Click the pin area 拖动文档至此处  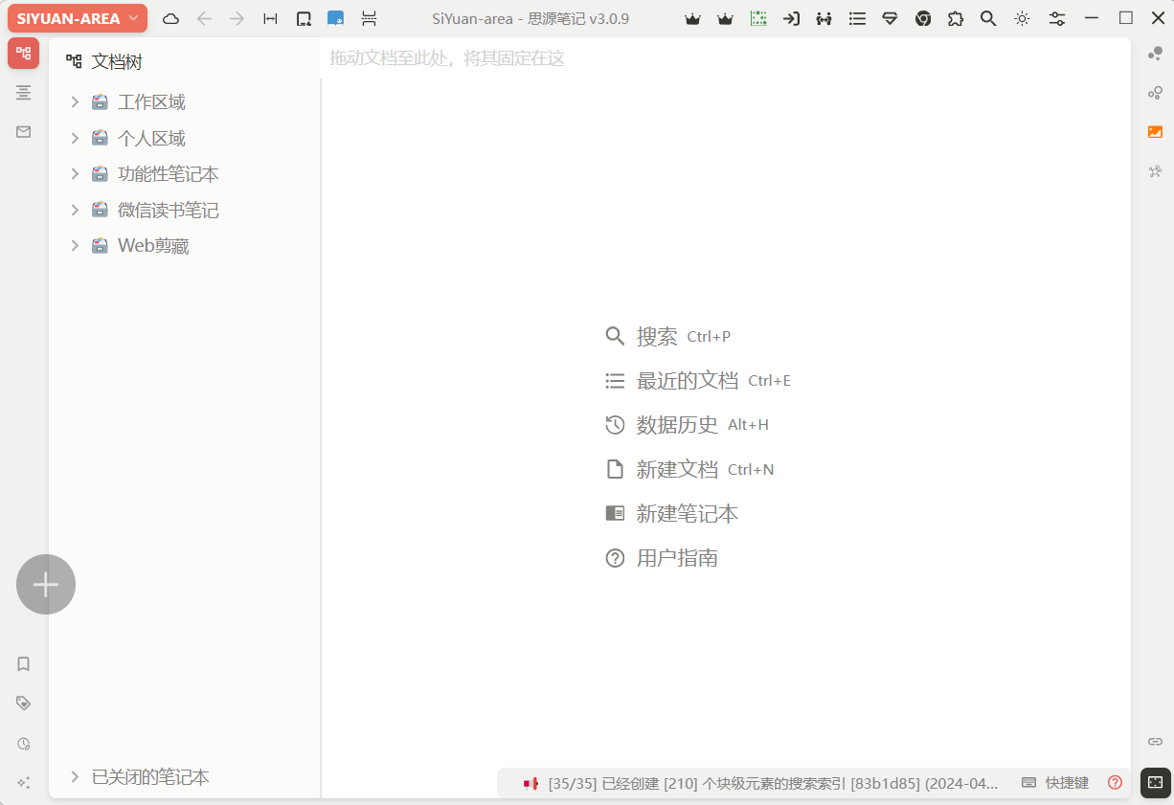point(447,58)
